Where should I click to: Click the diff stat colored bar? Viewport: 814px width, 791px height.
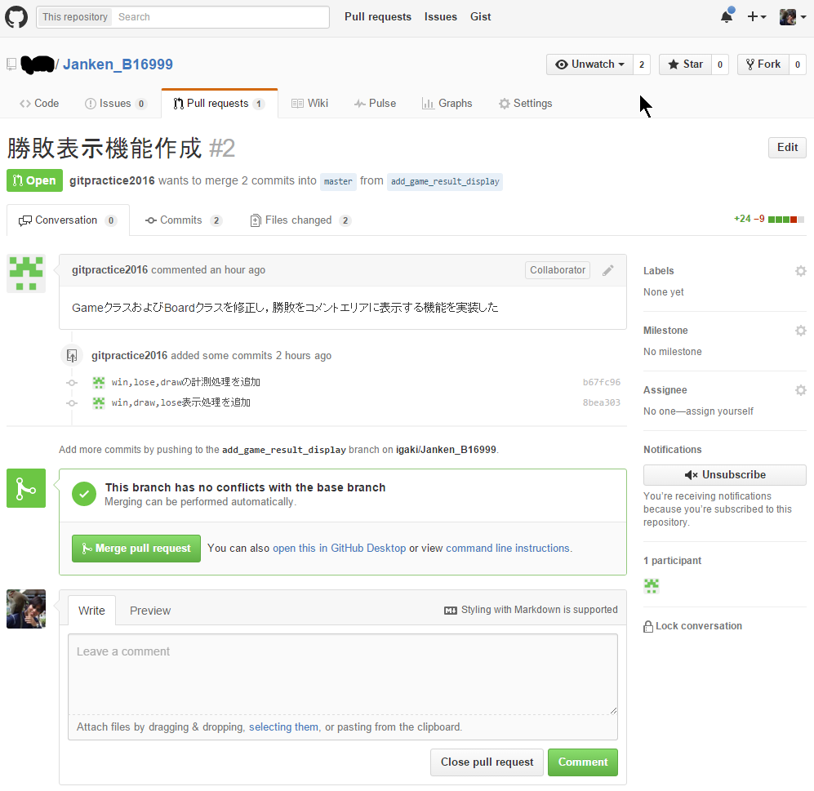[x=785, y=220]
